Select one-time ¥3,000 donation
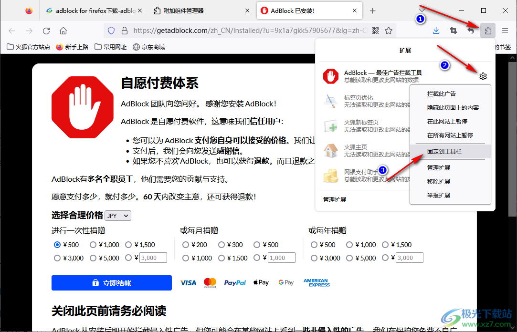This screenshot has height=332, width=517. [57, 258]
